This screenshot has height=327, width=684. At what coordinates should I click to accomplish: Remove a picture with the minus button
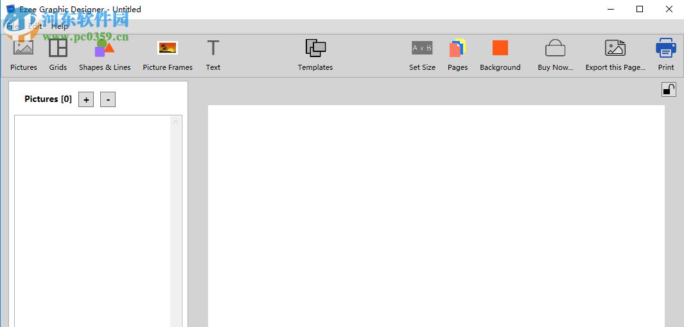click(x=108, y=100)
